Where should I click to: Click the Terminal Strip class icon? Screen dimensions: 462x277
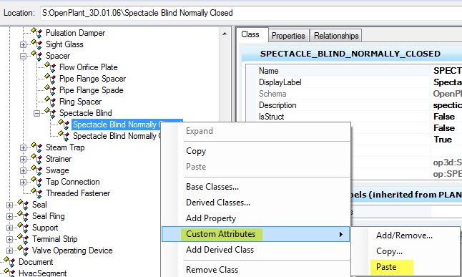click(23, 239)
